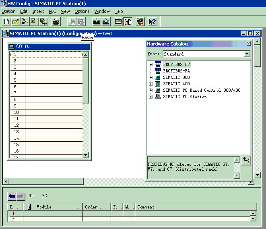The image size is (266, 229).
Task: Expand the SIMATIC 400 tree node
Action: coord(151,84)
